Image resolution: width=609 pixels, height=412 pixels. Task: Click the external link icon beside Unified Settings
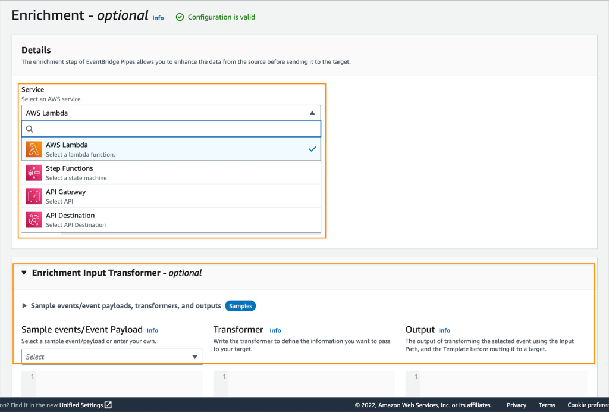coord(108,405)
